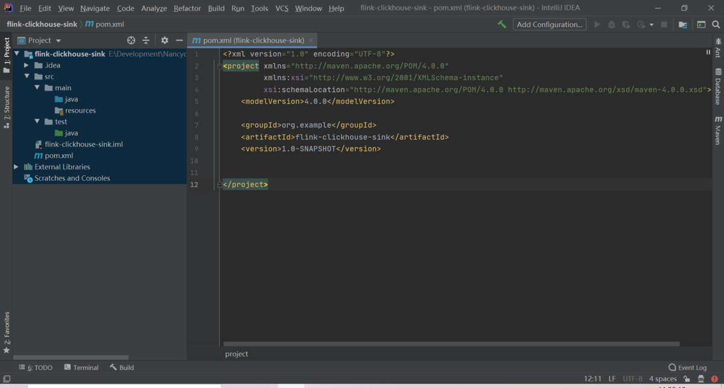This screenshot has width=724, height=388.
Task: Change the LF line separator setting
Action: click(x=612, y=379)
